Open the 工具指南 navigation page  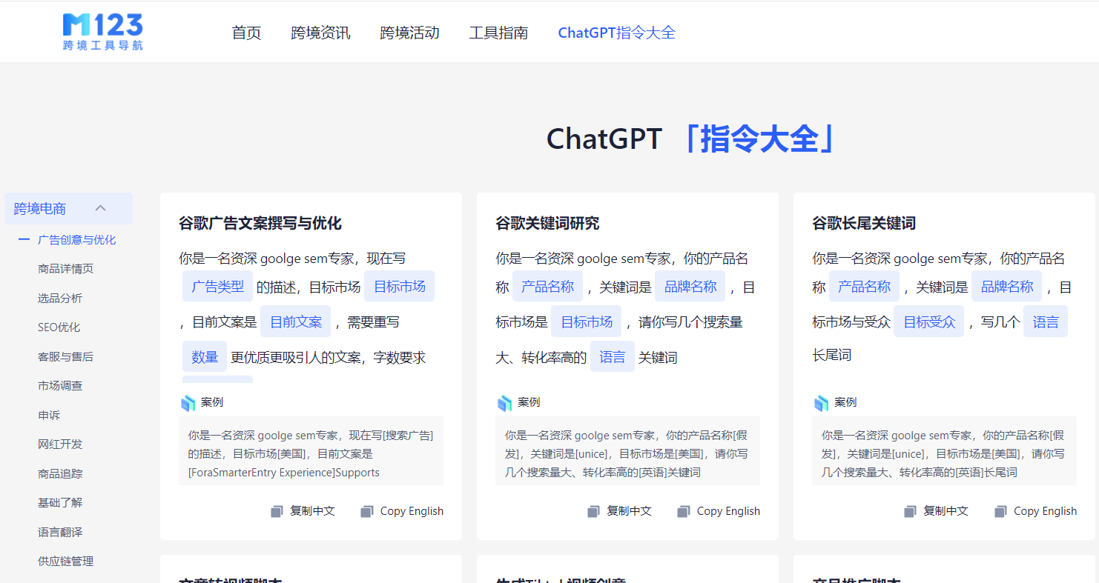pyautogui.click(x=498, y=33)
